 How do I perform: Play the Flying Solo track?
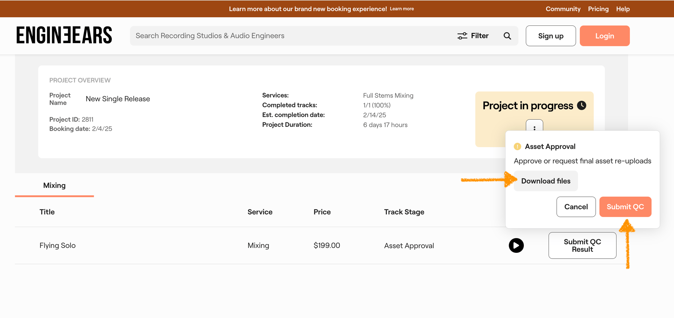pos(516,245)
